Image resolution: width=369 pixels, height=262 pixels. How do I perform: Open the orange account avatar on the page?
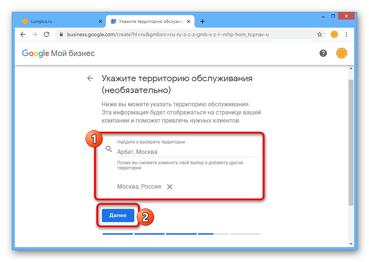[341, 53]
